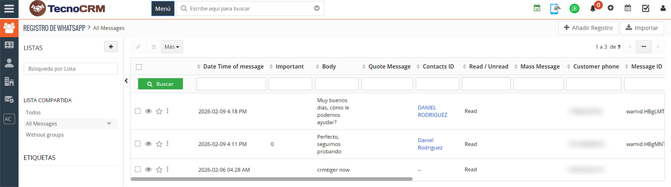Open the user profile icon
This screenshot has height=187, width=671.
click(x=662, y=8)
